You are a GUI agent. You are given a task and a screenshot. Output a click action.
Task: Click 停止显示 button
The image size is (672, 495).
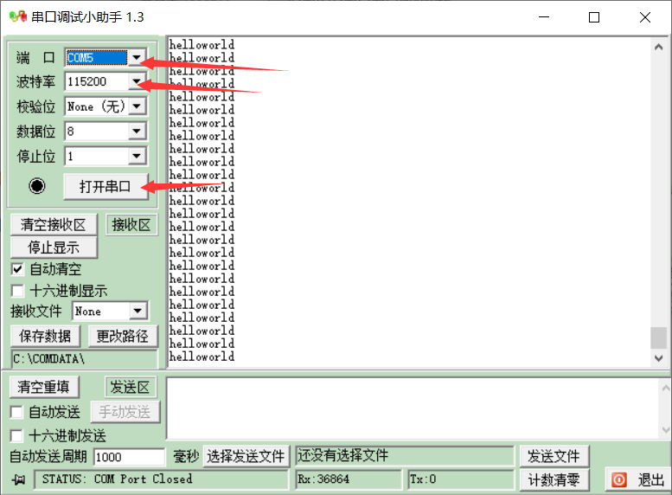click(54, 247)
